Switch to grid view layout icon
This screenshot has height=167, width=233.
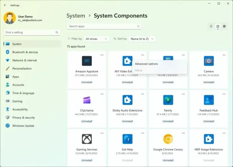(218, 27)
